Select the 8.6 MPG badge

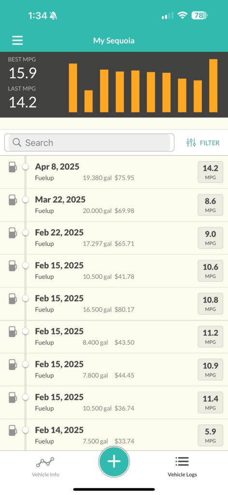tap(210, 205)
